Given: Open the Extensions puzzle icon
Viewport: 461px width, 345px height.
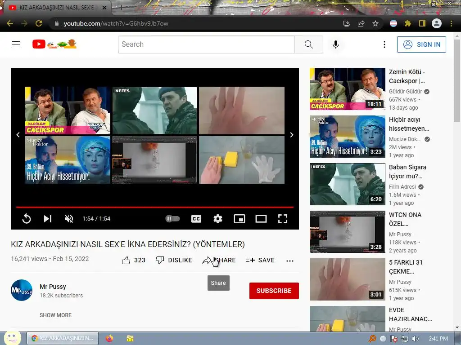Looking at the screenshot, I should pyautogui.click(x=407, y=23).
